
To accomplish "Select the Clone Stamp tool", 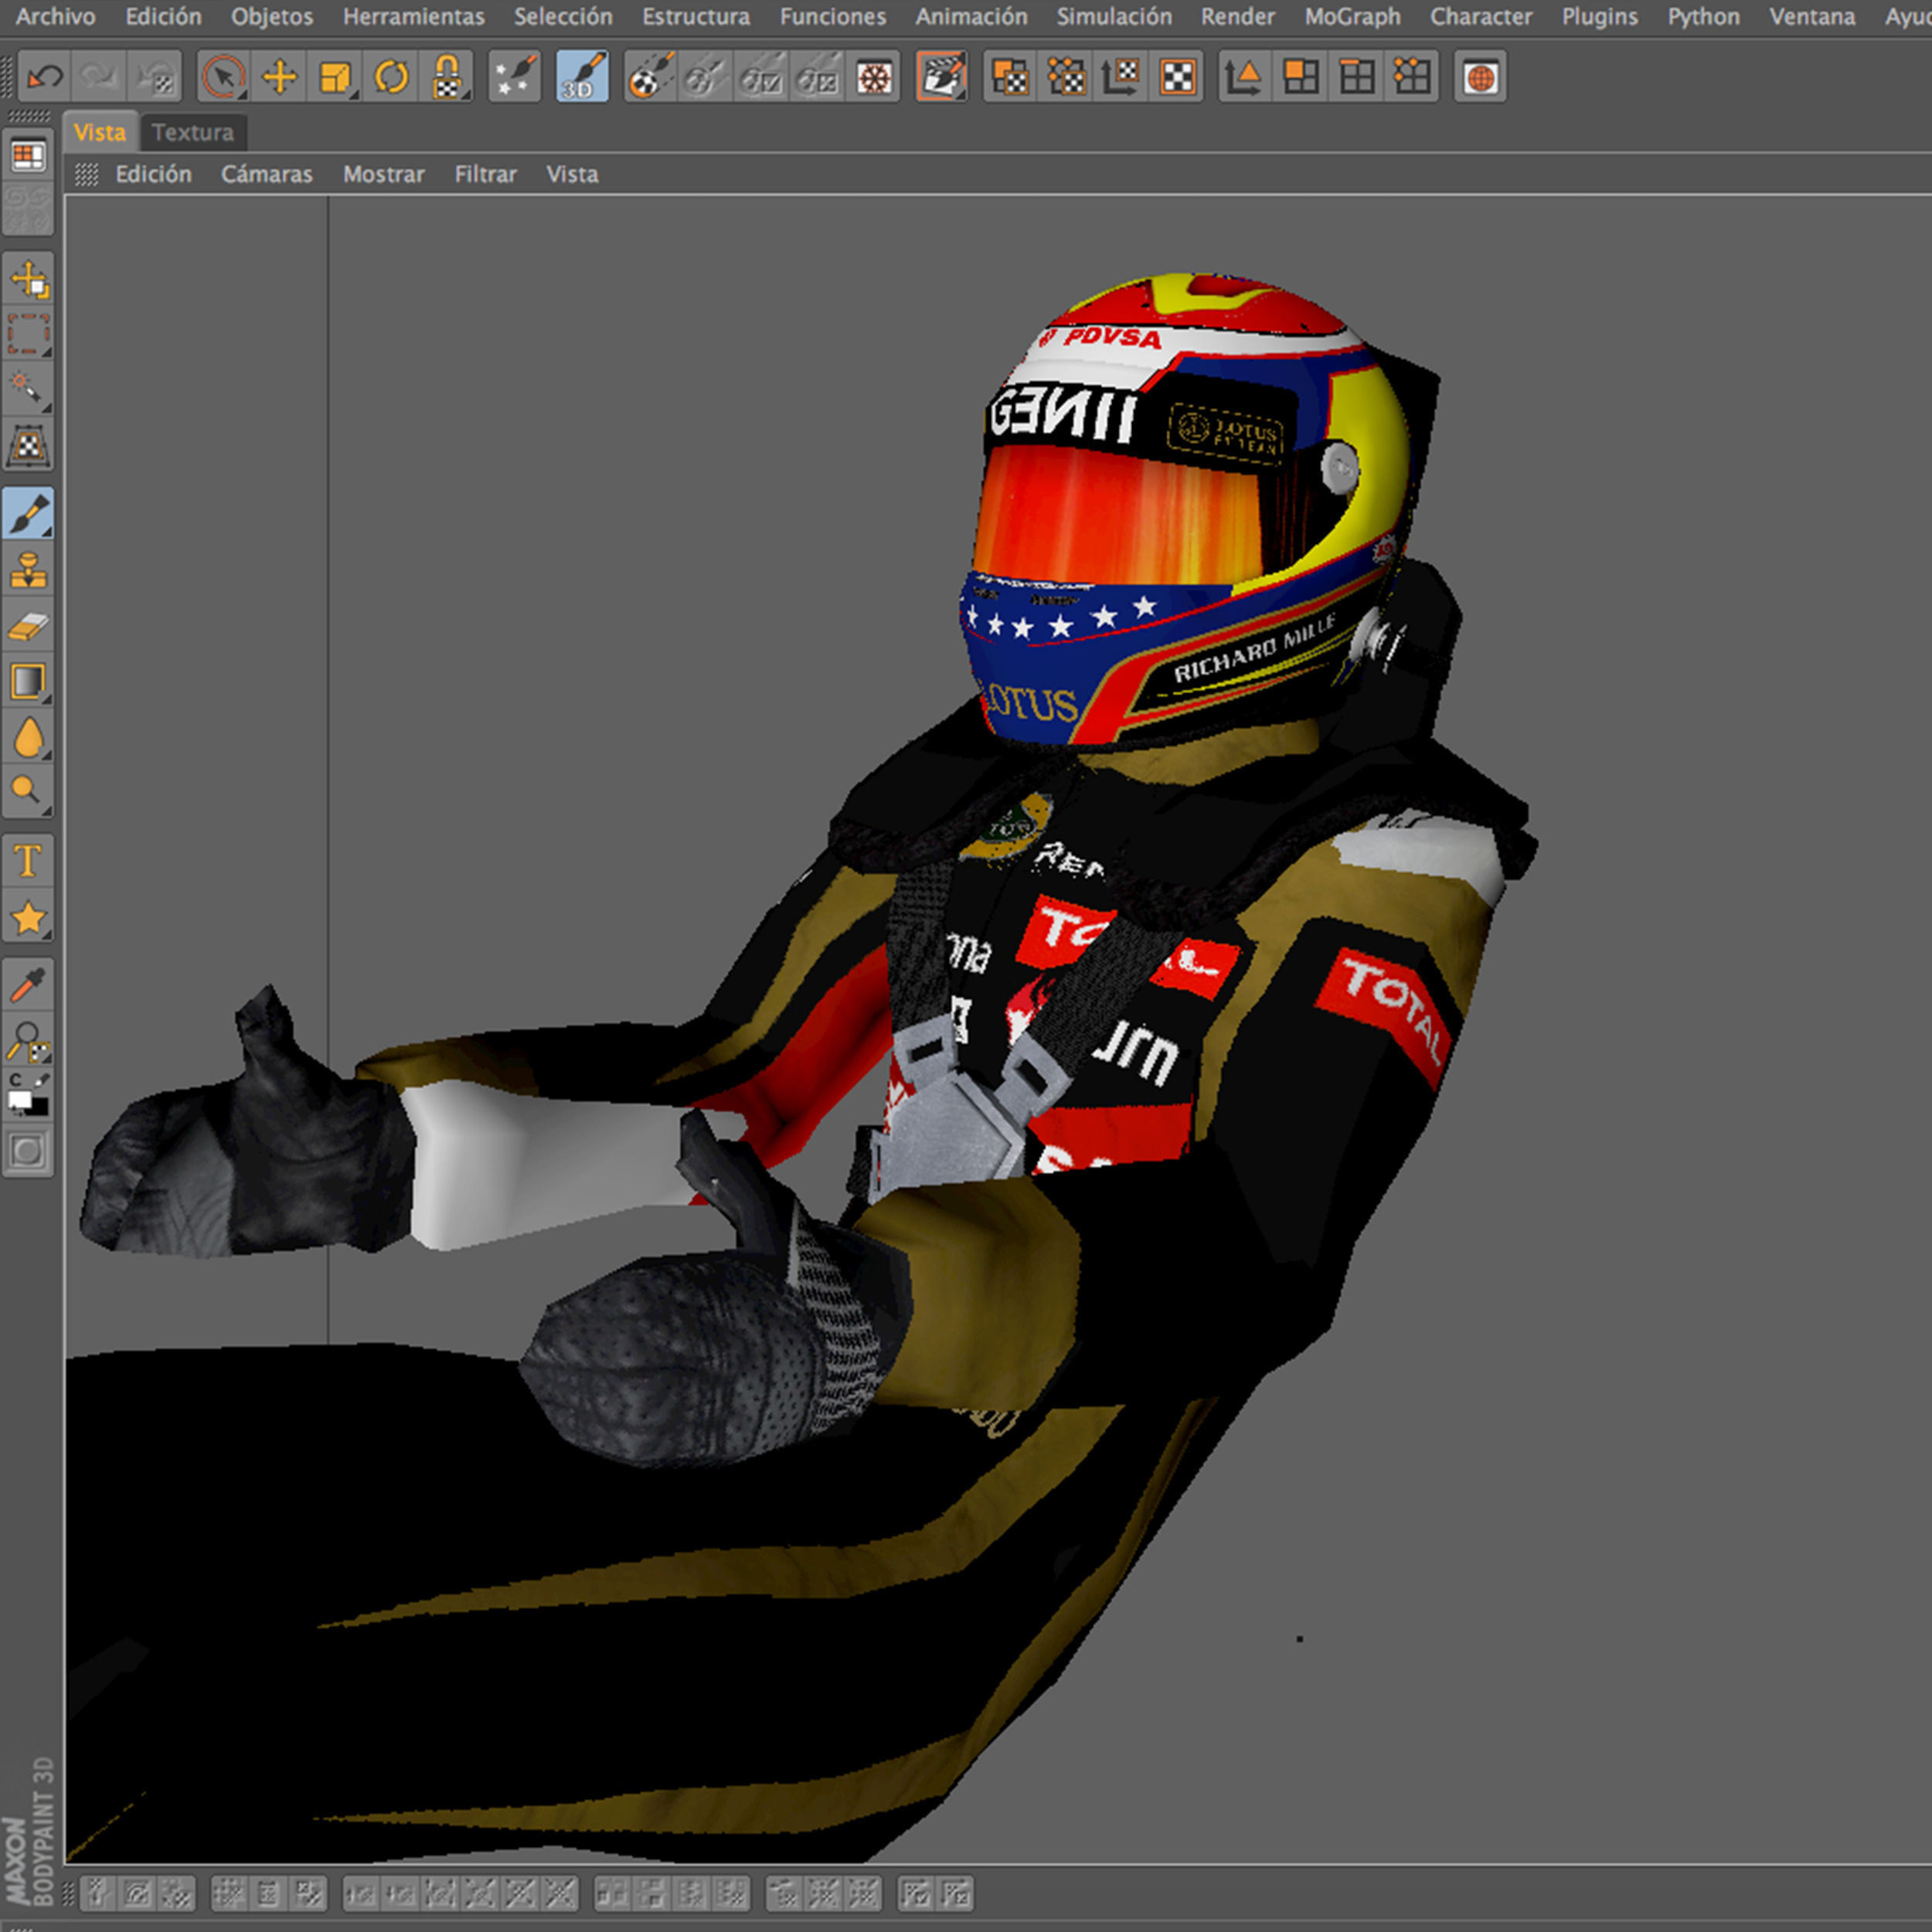I will tap(28, 570).
